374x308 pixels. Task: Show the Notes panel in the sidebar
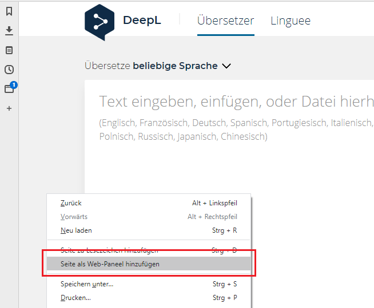point(9,50)
